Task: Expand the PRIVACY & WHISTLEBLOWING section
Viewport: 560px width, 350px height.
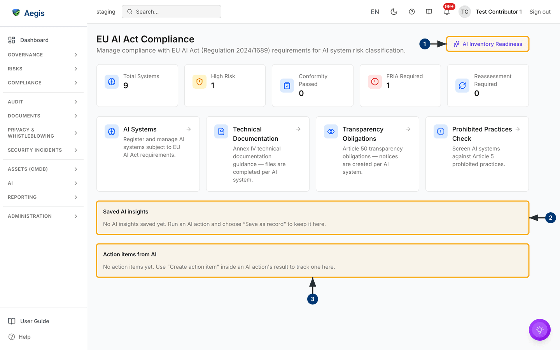Action: 43,133
